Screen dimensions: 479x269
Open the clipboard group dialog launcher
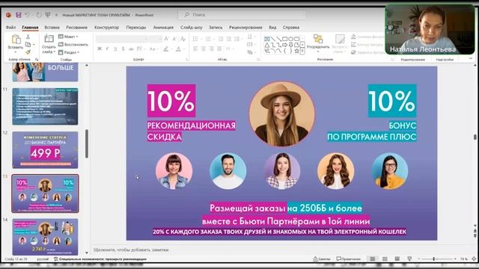pyautogui.click(x=37, y=60)
